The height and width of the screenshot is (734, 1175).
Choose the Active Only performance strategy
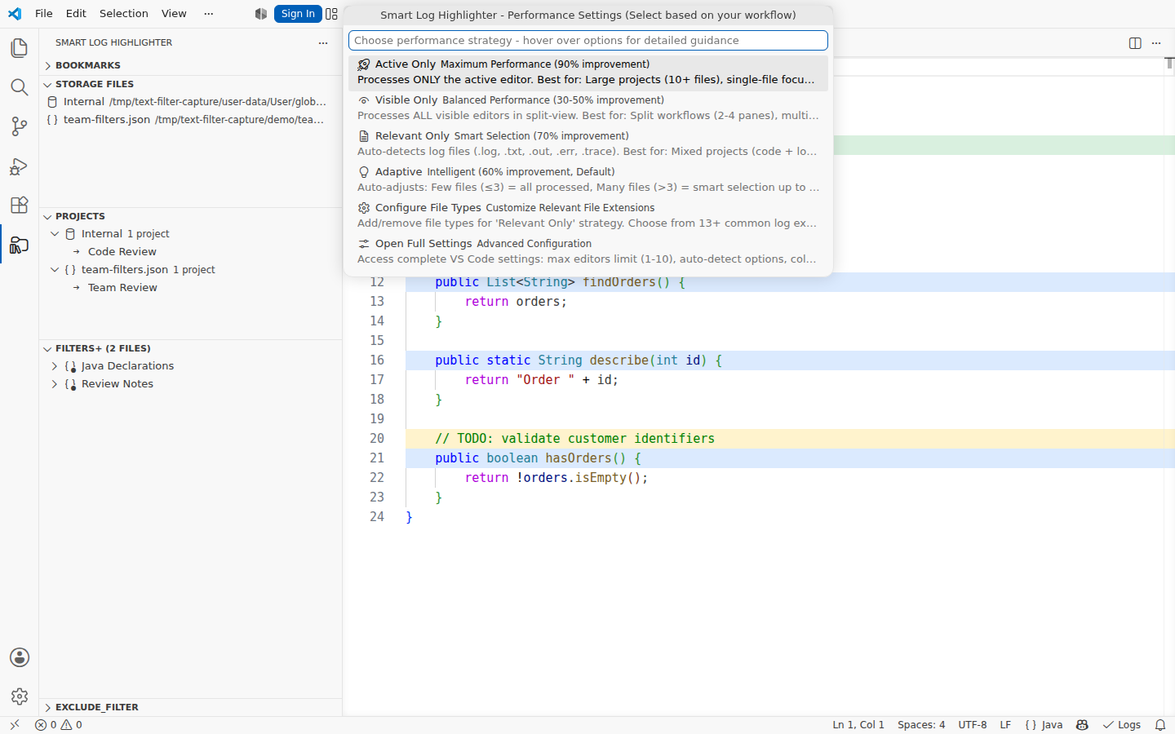588,73
